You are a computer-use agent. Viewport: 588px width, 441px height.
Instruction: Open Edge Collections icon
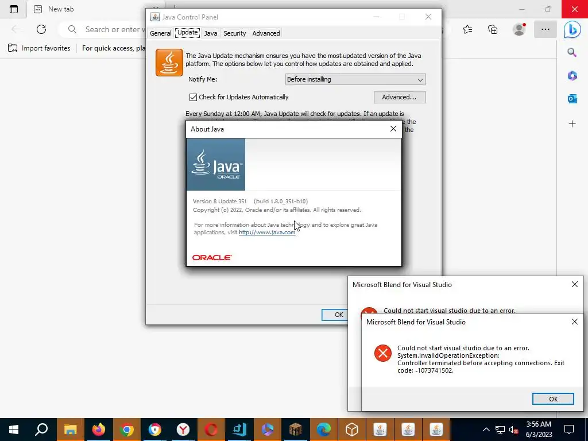(493, 29)
